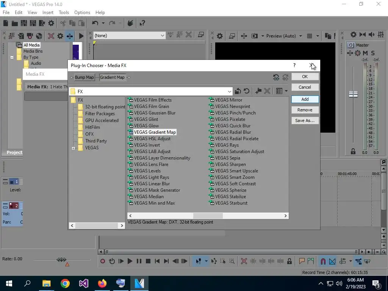
Task: Click Record button in transport bar
Action: pyautogui.click(x=102, y=261)
